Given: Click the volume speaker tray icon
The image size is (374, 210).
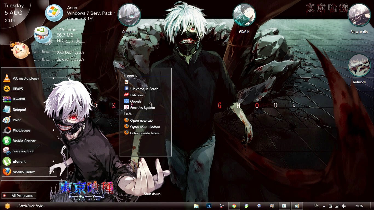Looking at the screenshot, I should (x=344, y=206).
